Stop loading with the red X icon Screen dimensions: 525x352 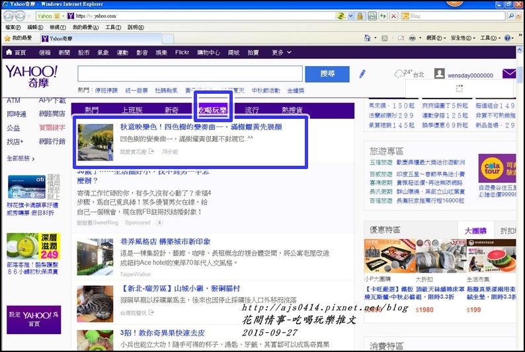(394, 16)
